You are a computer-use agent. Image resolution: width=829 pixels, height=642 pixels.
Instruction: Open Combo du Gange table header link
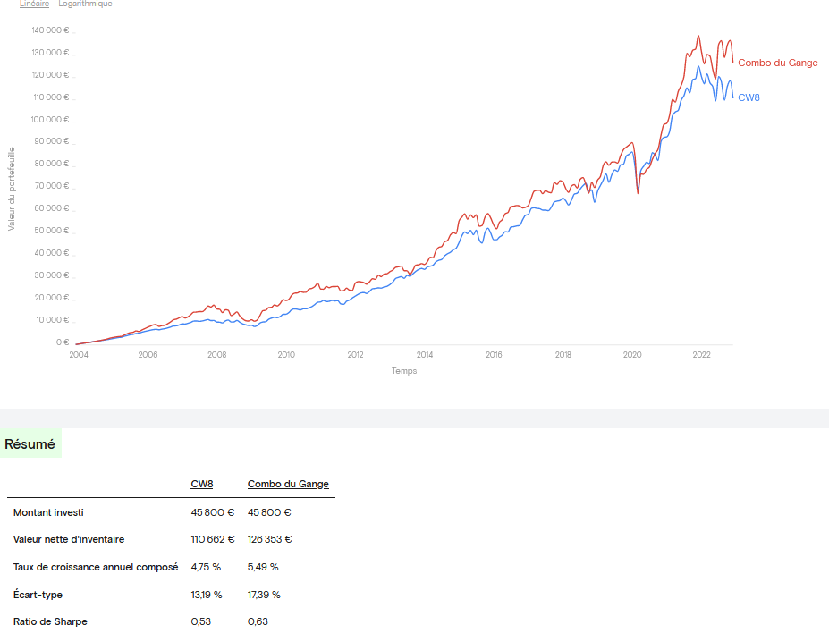(x=288, y=485)
